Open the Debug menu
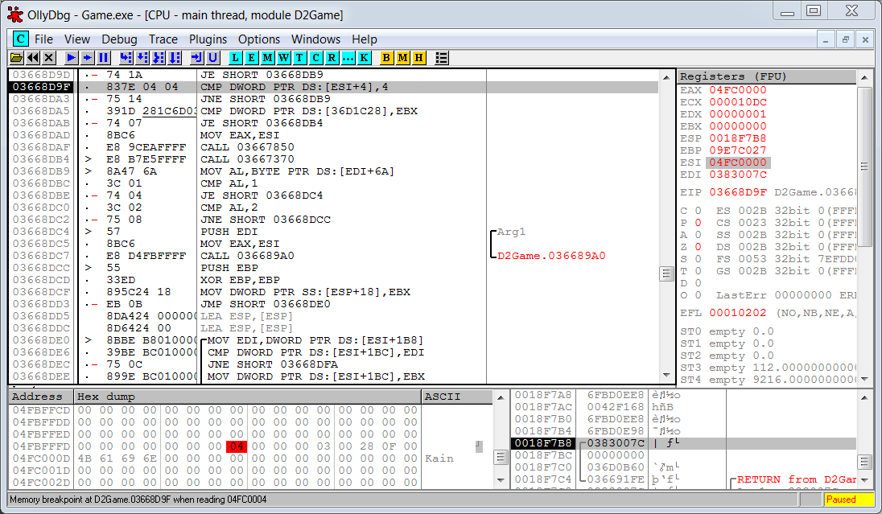 119,39
